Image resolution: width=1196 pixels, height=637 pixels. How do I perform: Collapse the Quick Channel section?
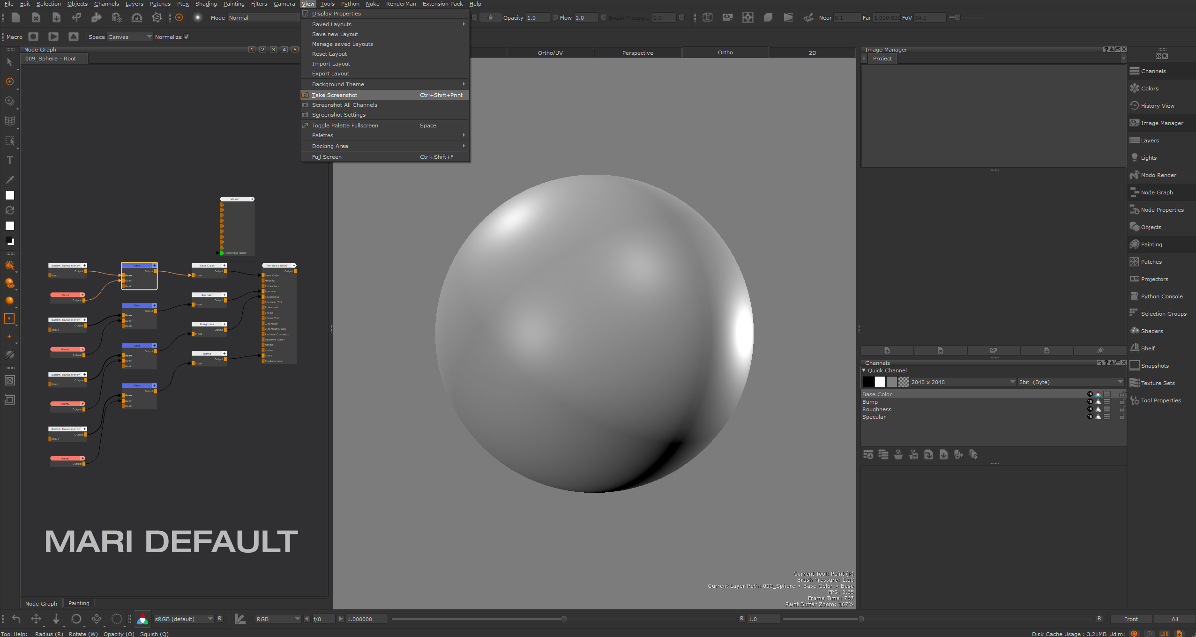point(864,370)
